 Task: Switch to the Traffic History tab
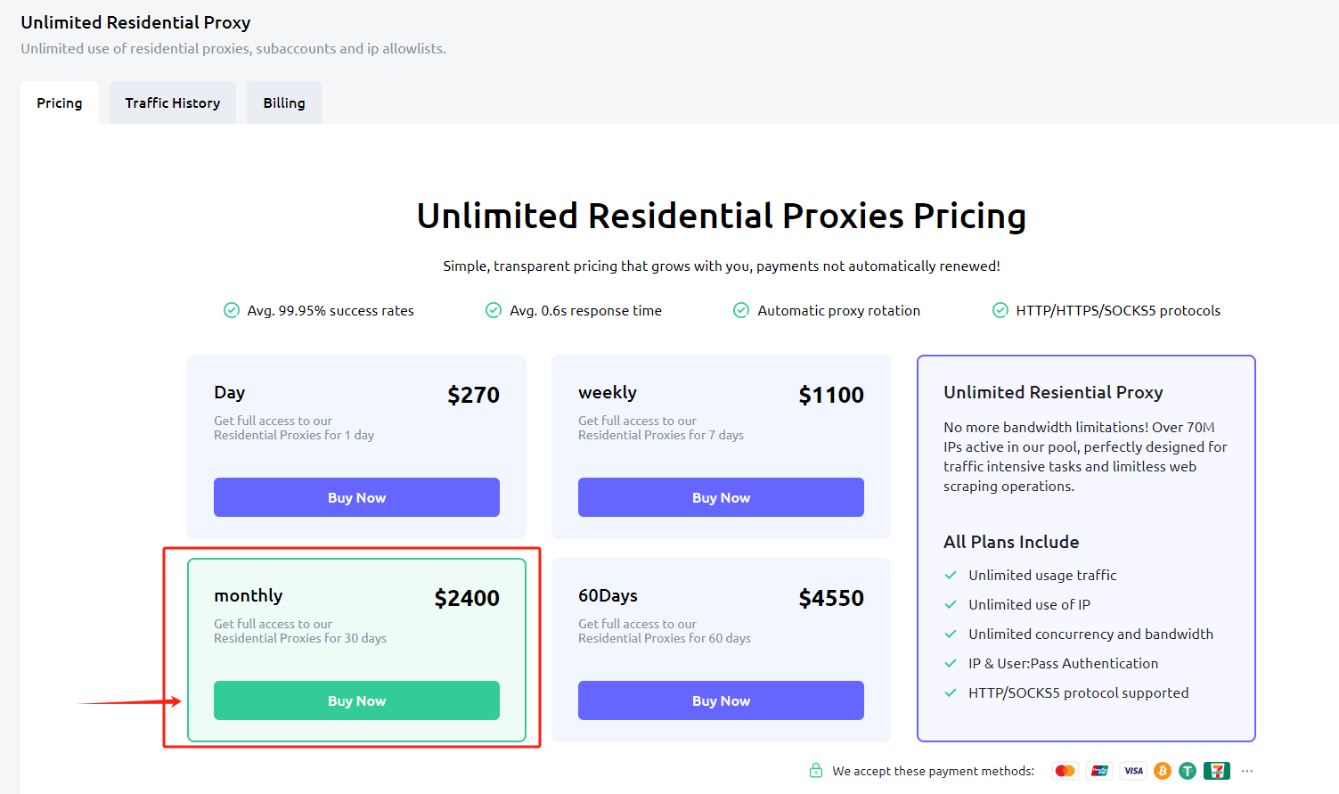[x=173, y=103]
